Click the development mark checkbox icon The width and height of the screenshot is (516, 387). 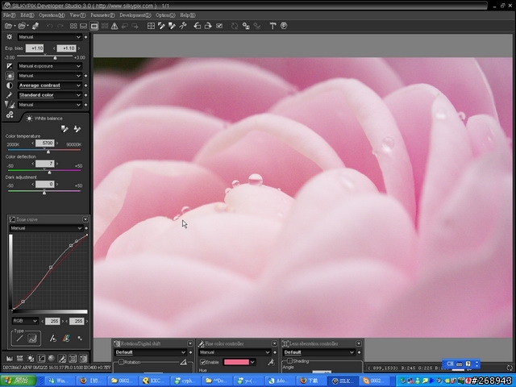(219, 26)
